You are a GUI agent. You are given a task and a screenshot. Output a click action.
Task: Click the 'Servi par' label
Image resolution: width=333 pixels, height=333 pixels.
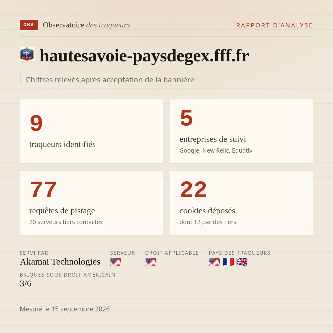pos(34,253)
